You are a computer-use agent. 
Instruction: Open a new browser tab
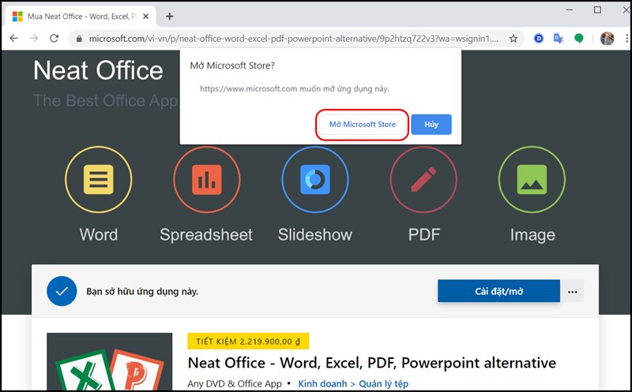tap(169, 16)
